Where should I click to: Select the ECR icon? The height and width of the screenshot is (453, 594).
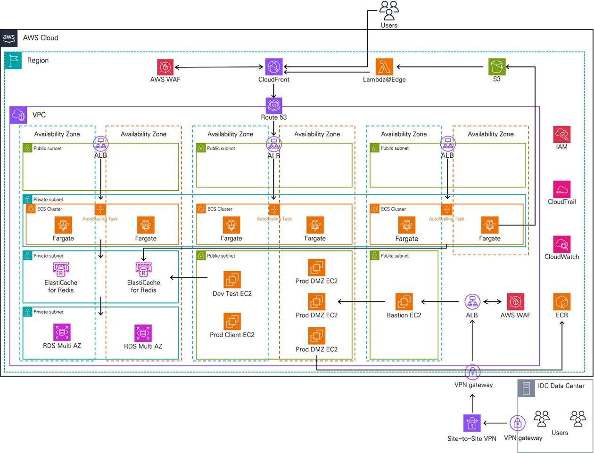click(562, 302)
